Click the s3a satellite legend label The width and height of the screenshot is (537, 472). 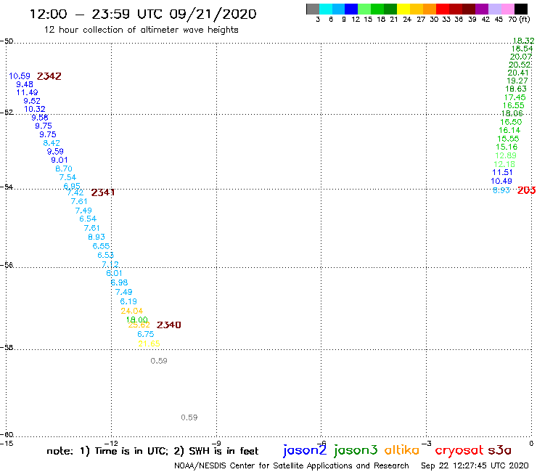pyautogui.click(x=499, y=450)
